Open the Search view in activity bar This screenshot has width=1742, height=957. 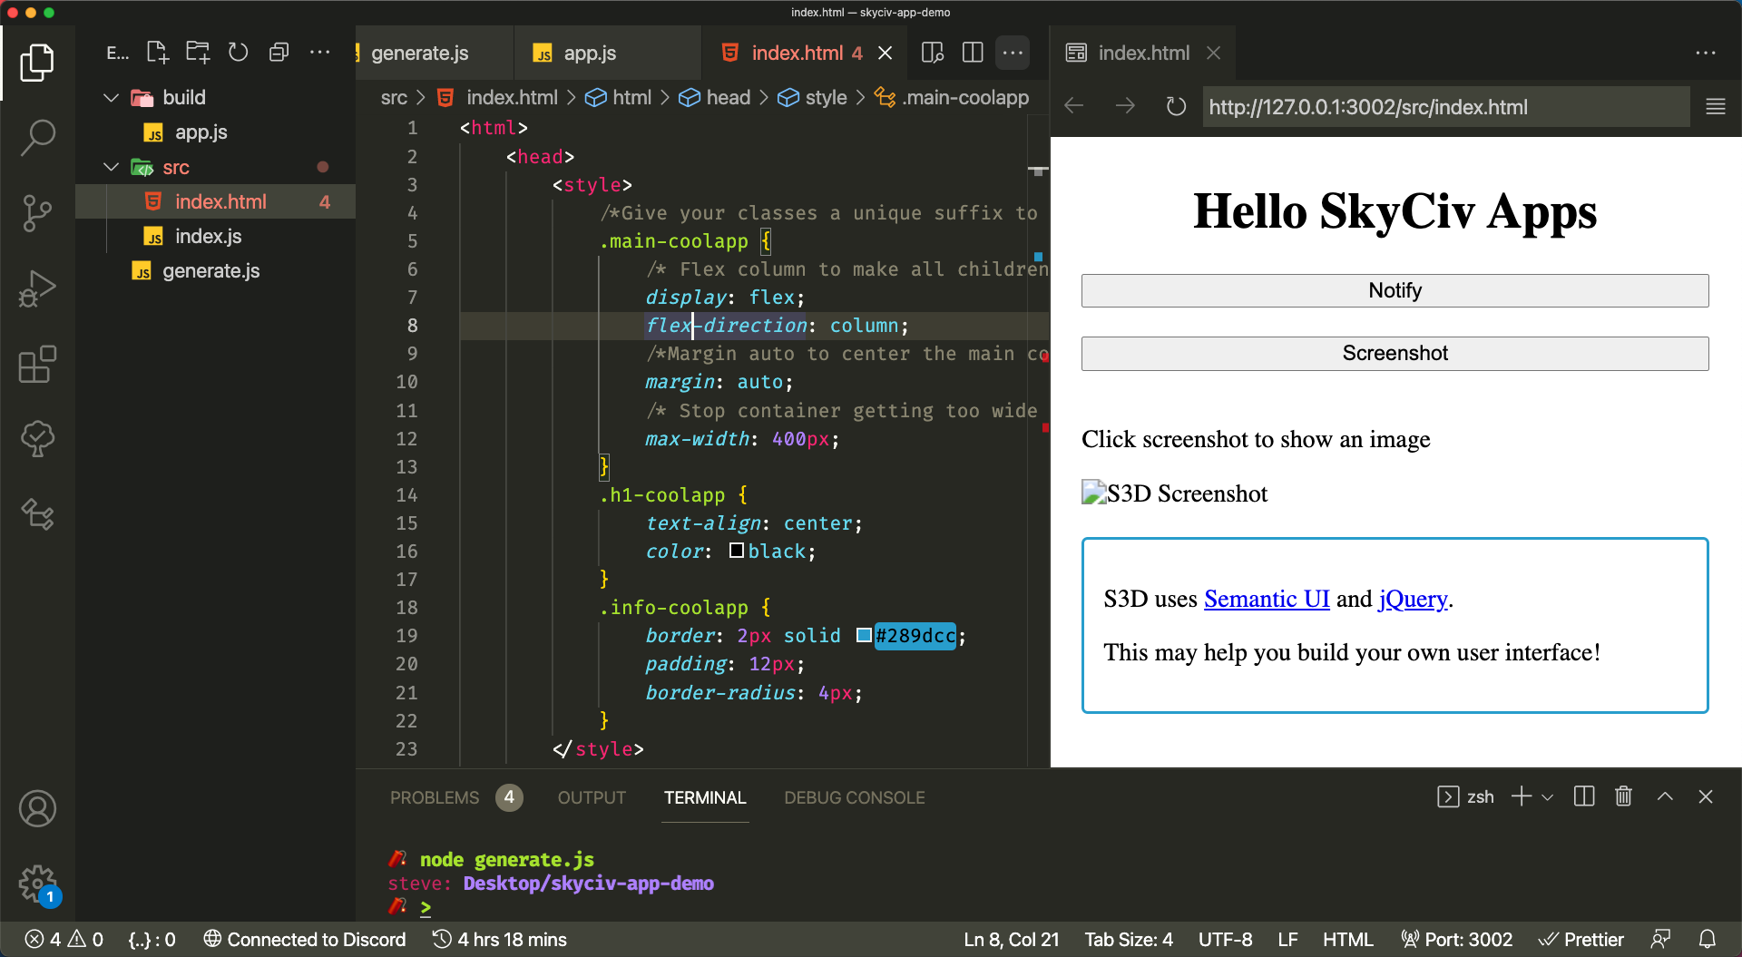click(37, 138)
